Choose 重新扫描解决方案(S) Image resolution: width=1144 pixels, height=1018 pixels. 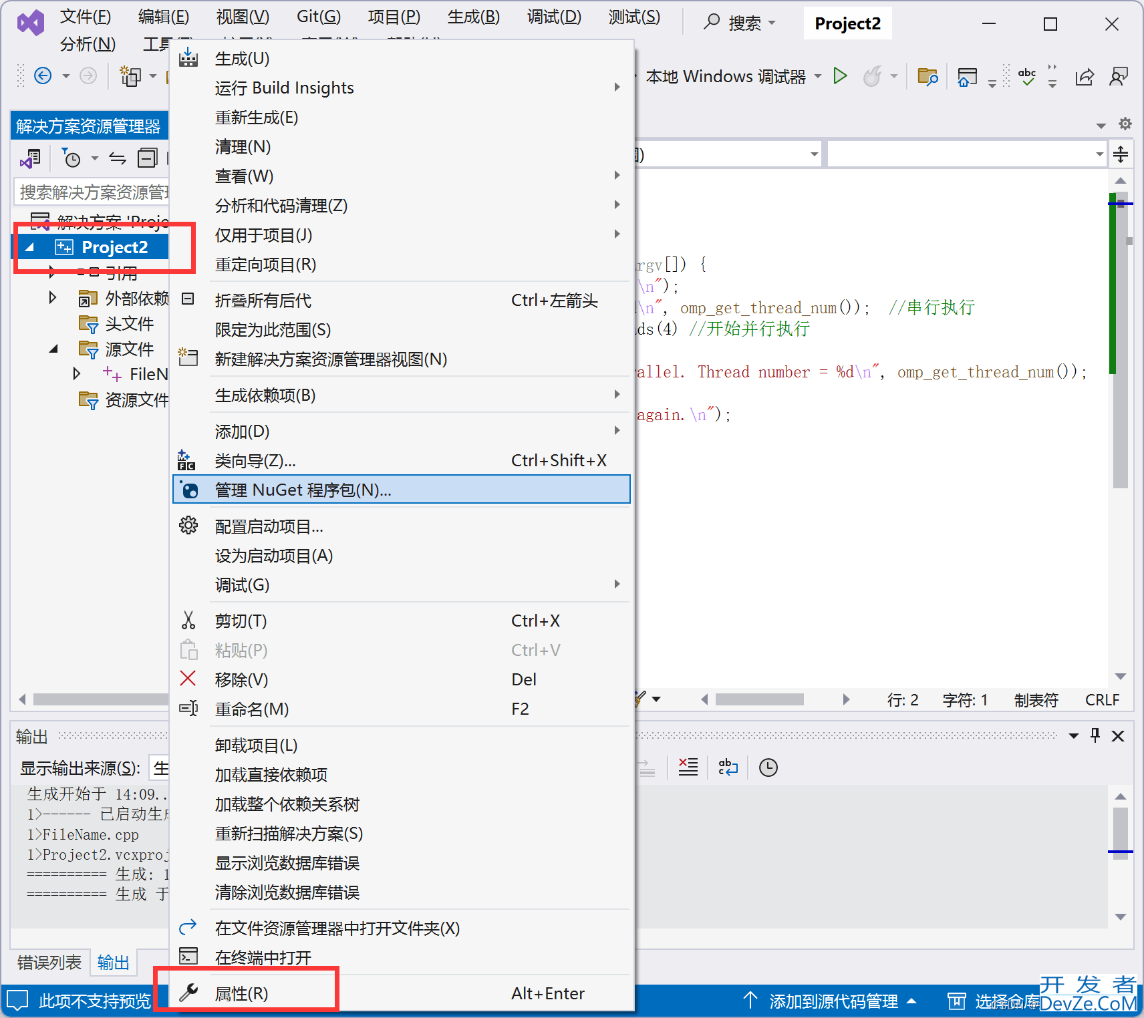click(401, 833)
